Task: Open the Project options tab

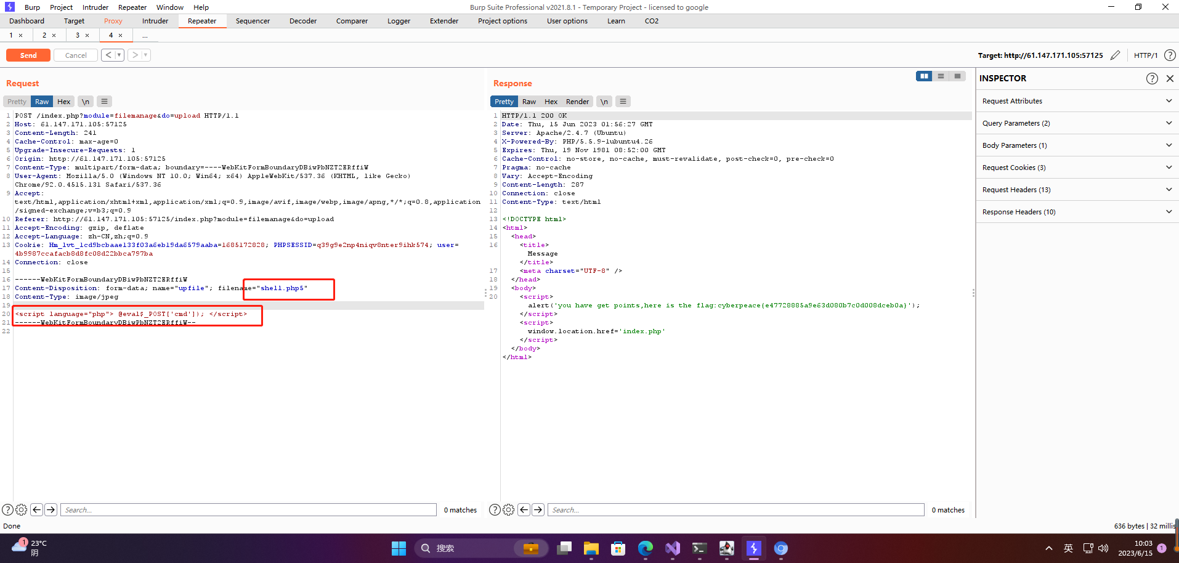Action: tap(503, 21)
